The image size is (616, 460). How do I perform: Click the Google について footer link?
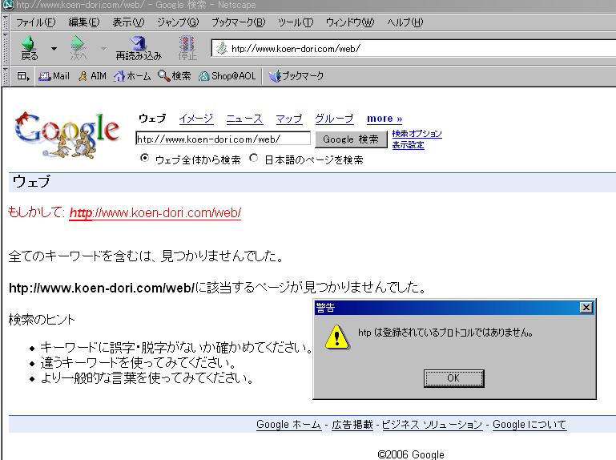(x=529, y=425)
